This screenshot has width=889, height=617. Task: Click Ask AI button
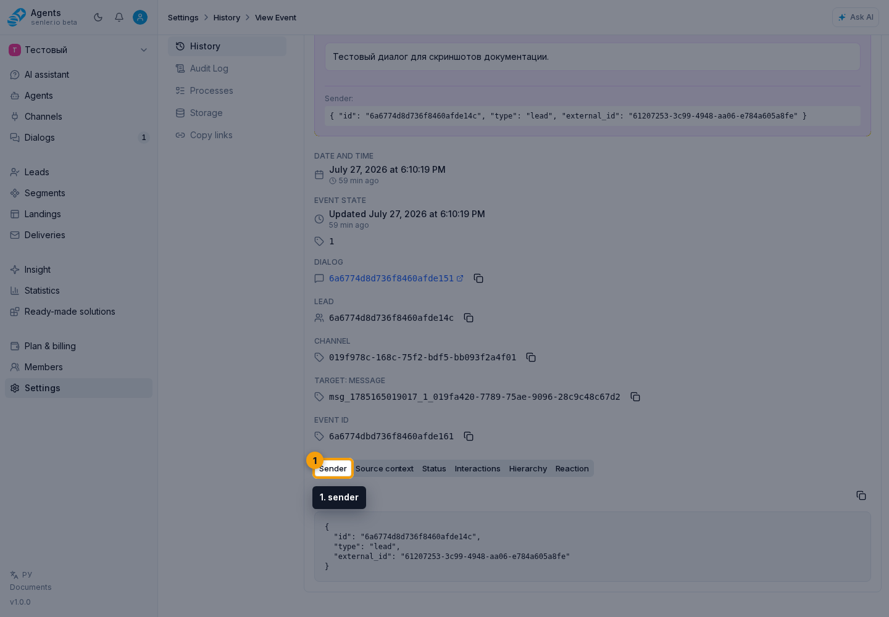coord(856,17)
